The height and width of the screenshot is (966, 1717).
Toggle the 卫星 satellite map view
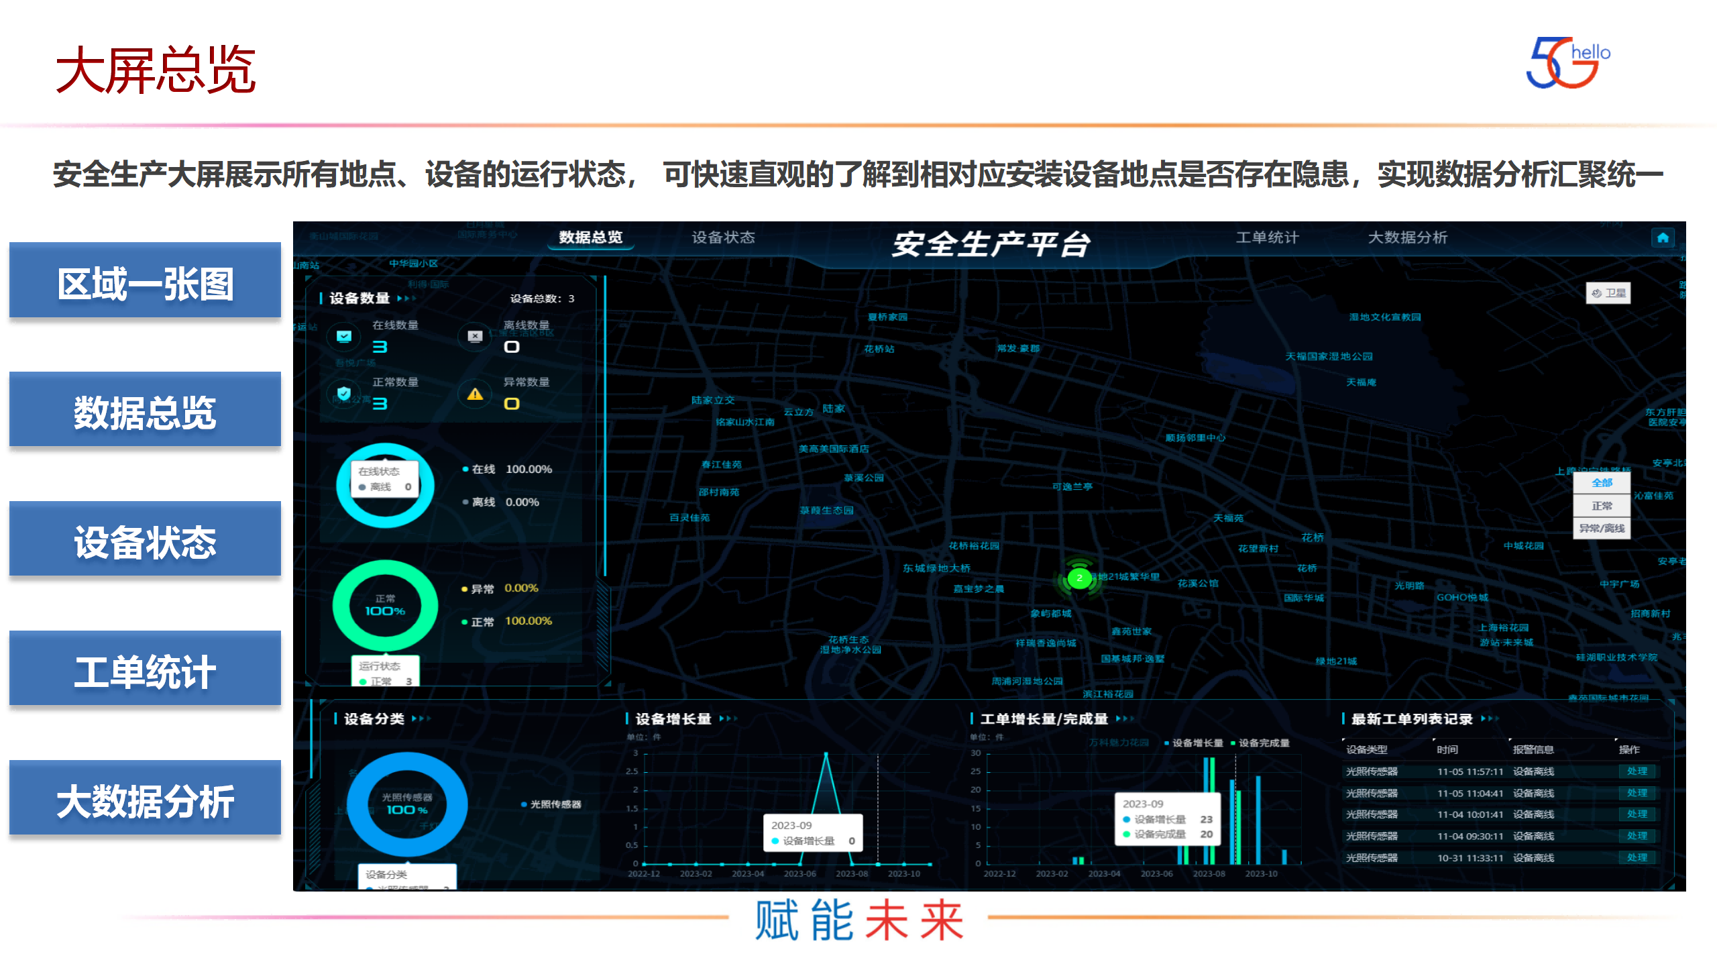click(1608, 293)
